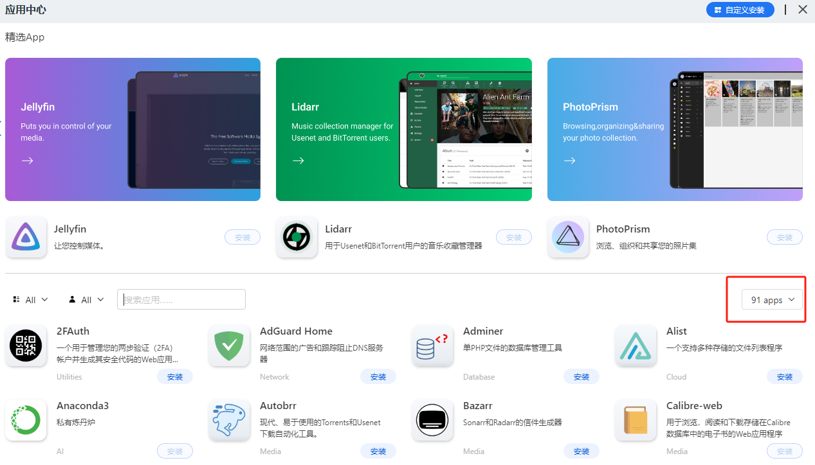Open the Anaconda3 app icon
The image size is (815, 465).
click(26, 420)
